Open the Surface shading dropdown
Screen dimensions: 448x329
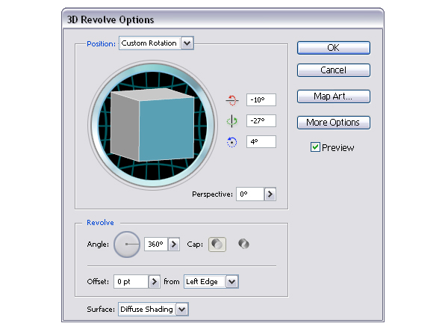click(x=182, y=309)
